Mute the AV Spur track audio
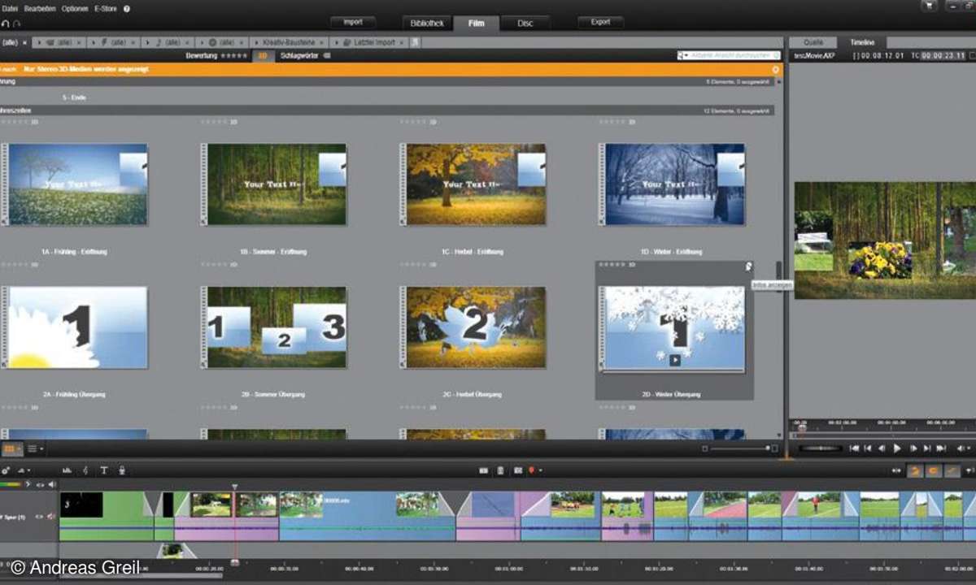Image resolution: width=976 pixels, height=585 pixels. point(50,516)
